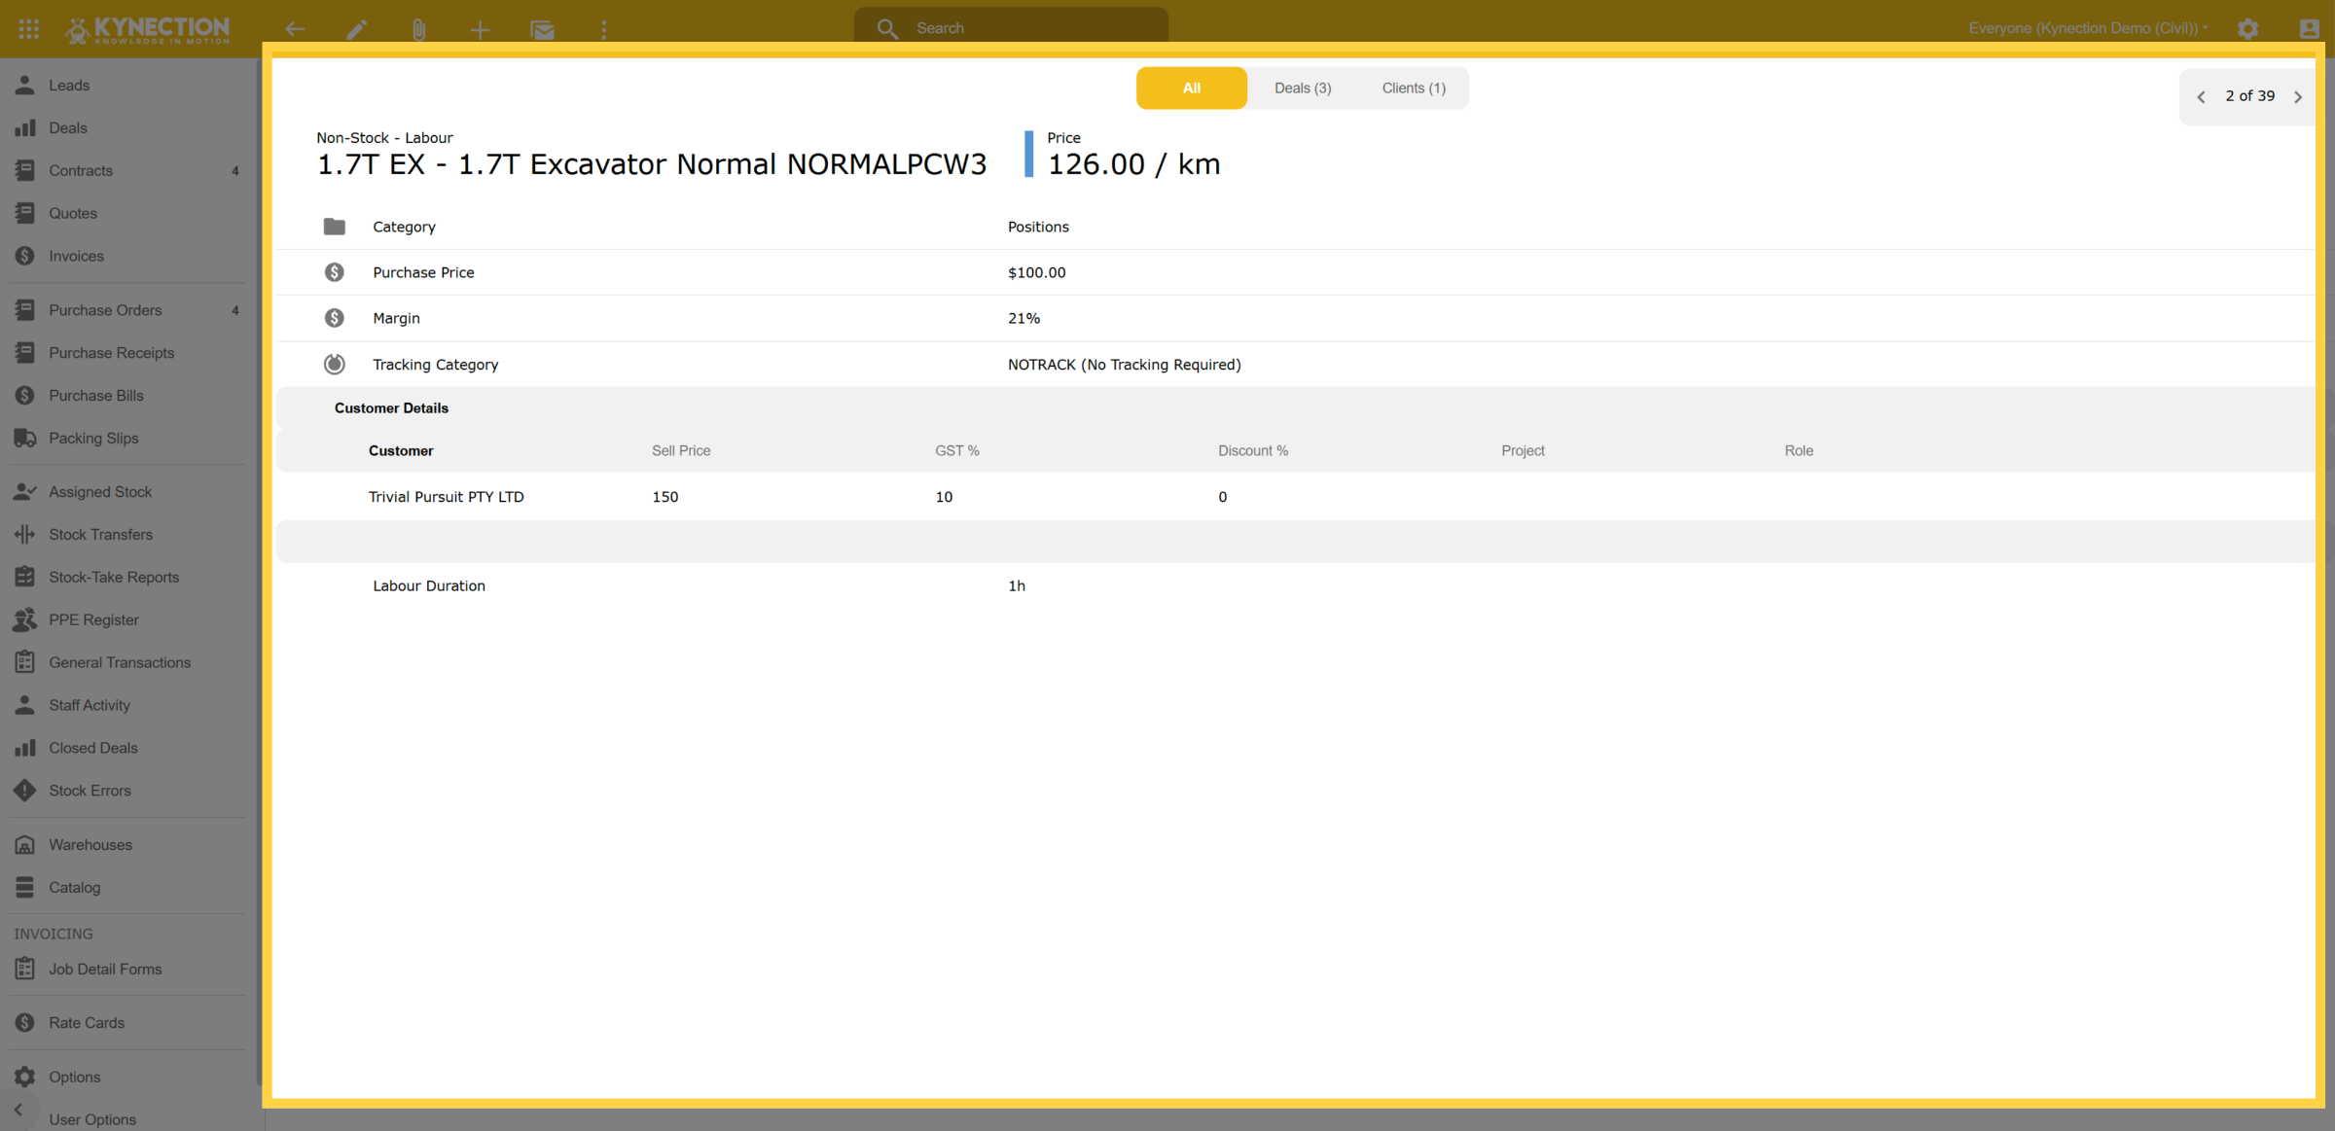Click the user account icon
Screen dimensions: 2335x1131
coord(2309,28)
